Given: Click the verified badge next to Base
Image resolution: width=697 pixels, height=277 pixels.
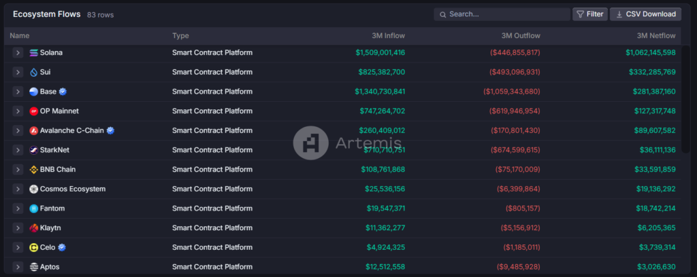Looking at the screenshot, I should tap(63, 92).
